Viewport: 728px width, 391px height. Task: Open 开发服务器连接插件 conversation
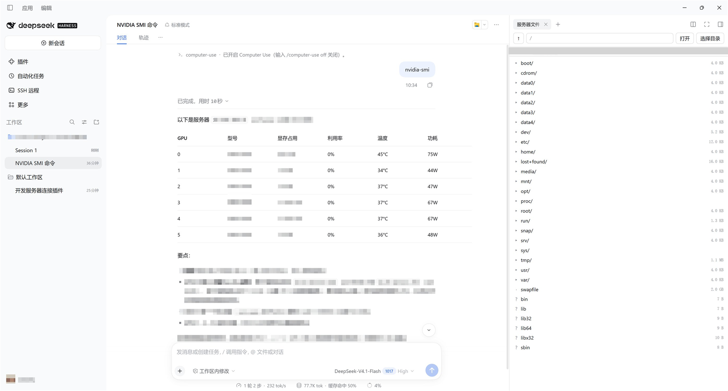(53, 190)
